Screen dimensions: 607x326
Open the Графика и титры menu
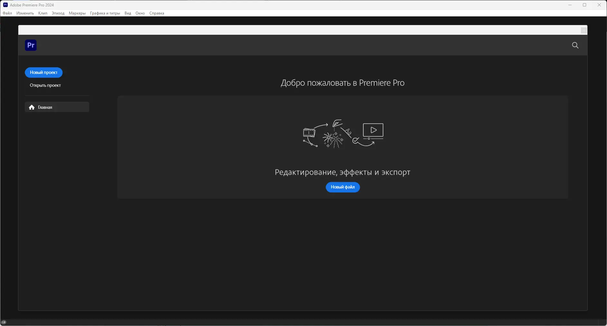pyautogui.click(x=105, y=13)
